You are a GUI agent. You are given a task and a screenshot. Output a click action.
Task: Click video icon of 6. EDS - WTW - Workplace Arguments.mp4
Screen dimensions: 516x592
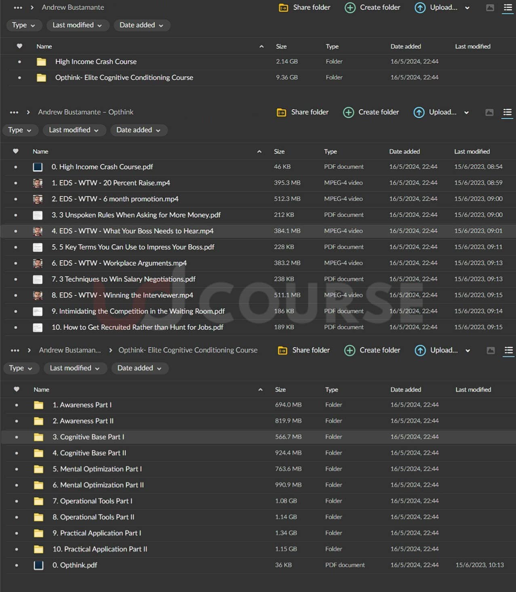38,263
